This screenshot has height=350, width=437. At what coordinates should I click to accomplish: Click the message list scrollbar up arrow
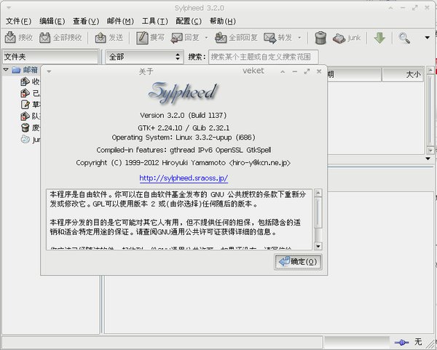coord(430,70)
